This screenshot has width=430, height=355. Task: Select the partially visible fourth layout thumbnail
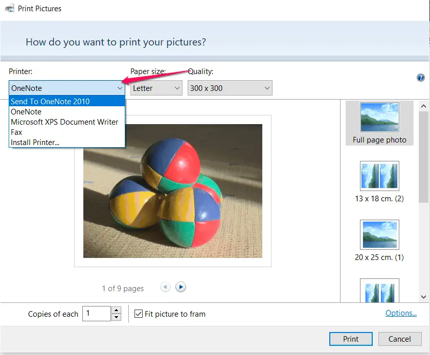(379, 291)
